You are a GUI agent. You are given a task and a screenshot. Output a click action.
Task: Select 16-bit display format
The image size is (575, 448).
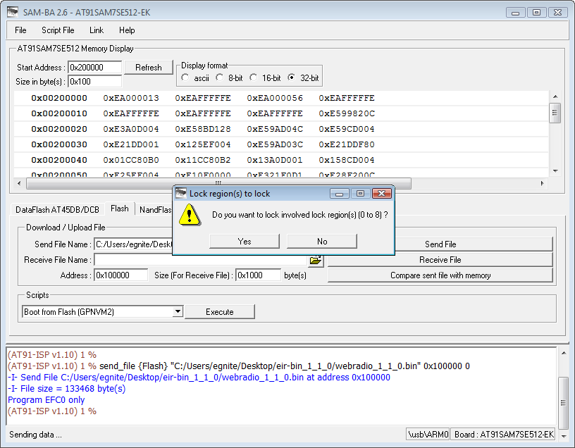253,77
